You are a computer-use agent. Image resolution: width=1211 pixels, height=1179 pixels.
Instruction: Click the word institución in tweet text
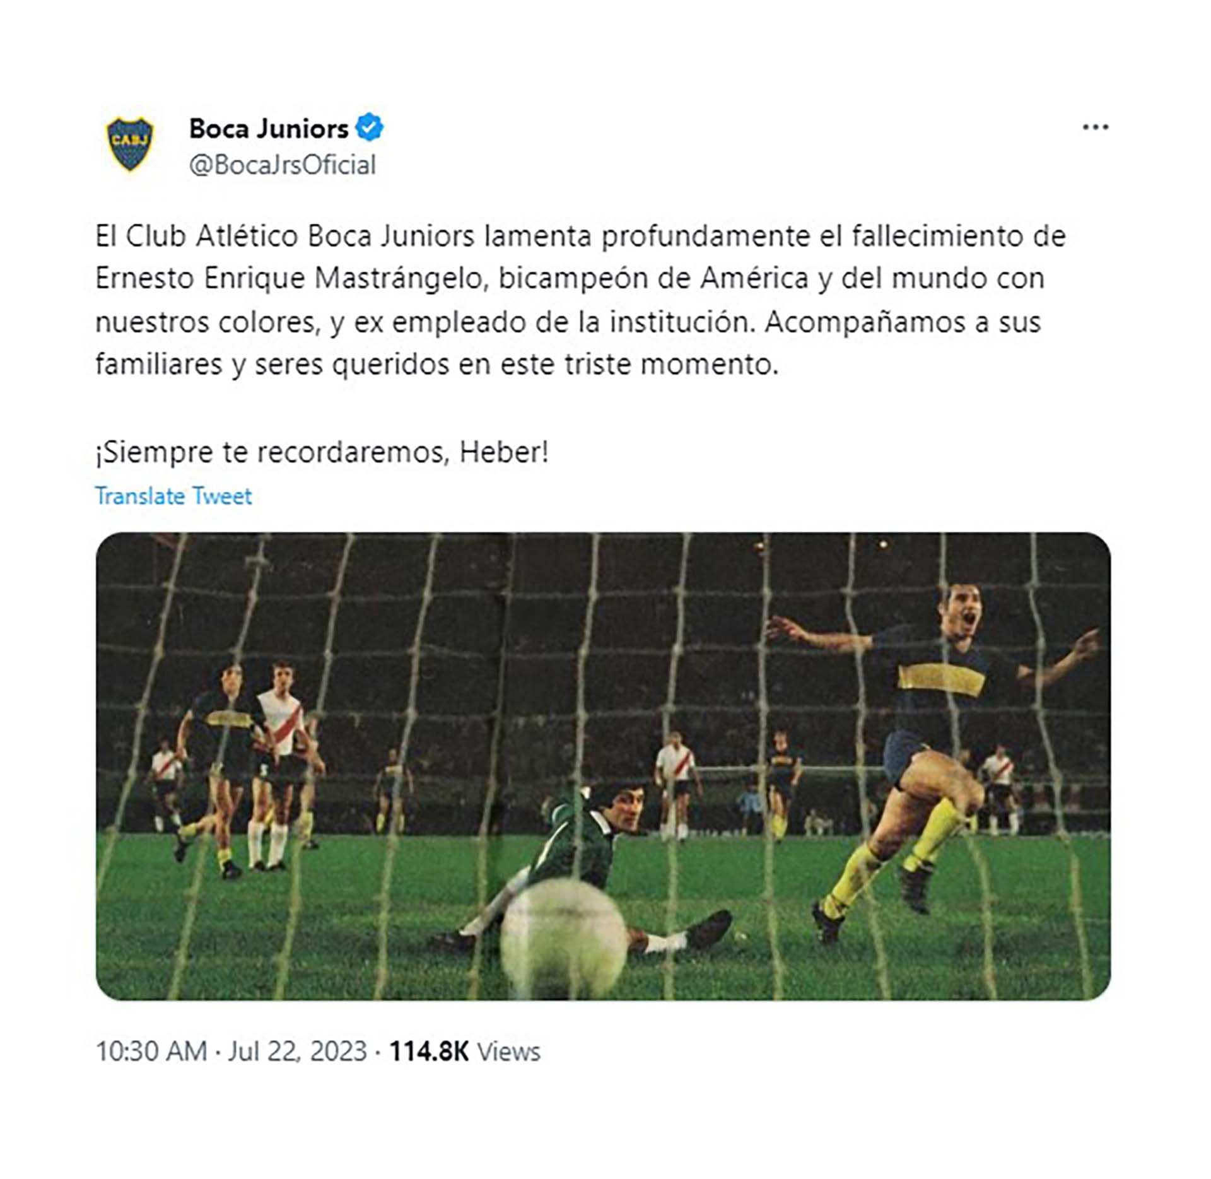tap(682, 322)
